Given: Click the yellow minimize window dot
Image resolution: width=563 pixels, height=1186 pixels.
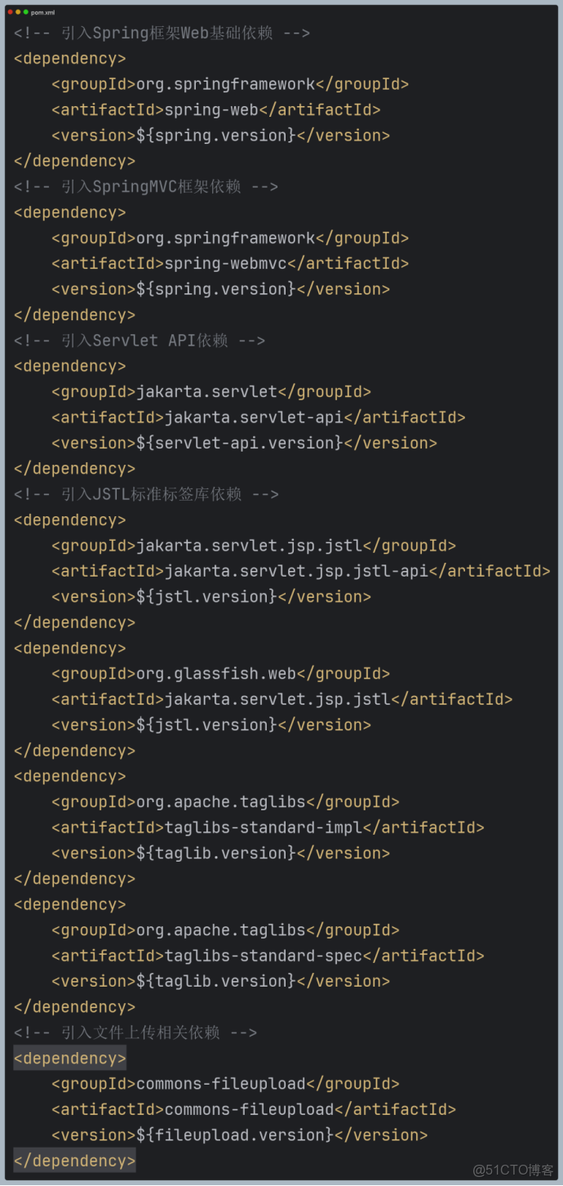Looking at the screenshot, I should pyautogui.click(x=18, y=12).
